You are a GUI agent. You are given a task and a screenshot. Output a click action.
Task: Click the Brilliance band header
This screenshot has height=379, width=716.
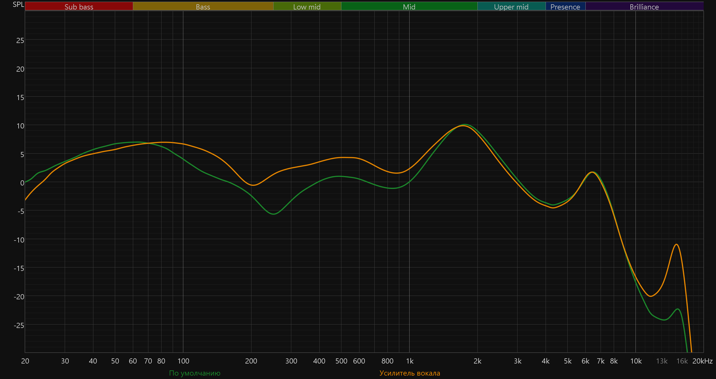(x=644, y=7)
